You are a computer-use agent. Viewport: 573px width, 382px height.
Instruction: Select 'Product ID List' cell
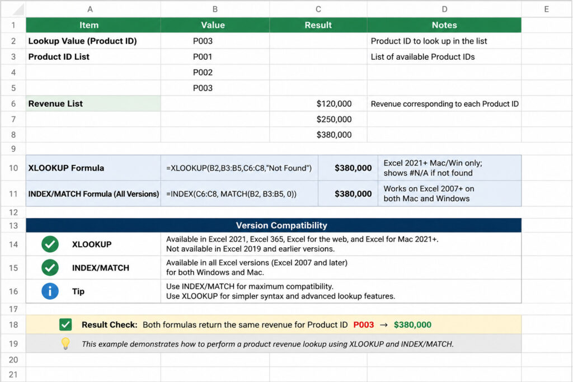click(93, 56)
